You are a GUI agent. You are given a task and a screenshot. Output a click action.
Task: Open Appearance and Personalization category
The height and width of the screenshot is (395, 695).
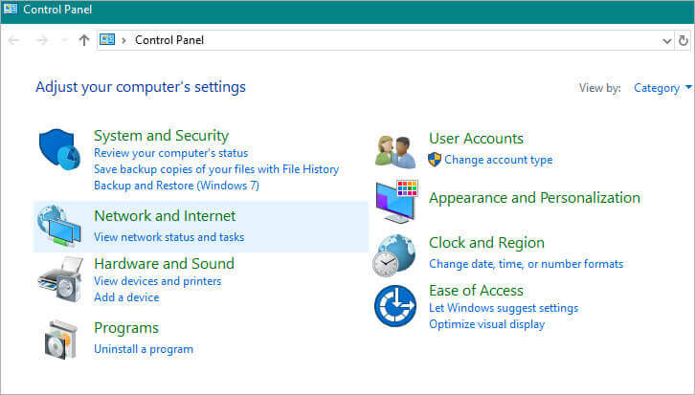pyautogui.click(x=534, y=198)
